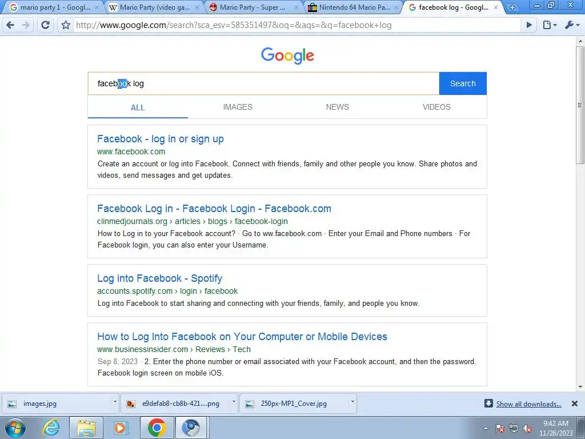Click the volume speaker tray icon

tap(527, 428)
